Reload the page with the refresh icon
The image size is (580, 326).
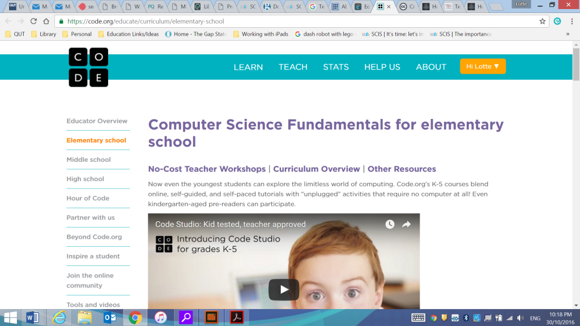coord(33,22)
